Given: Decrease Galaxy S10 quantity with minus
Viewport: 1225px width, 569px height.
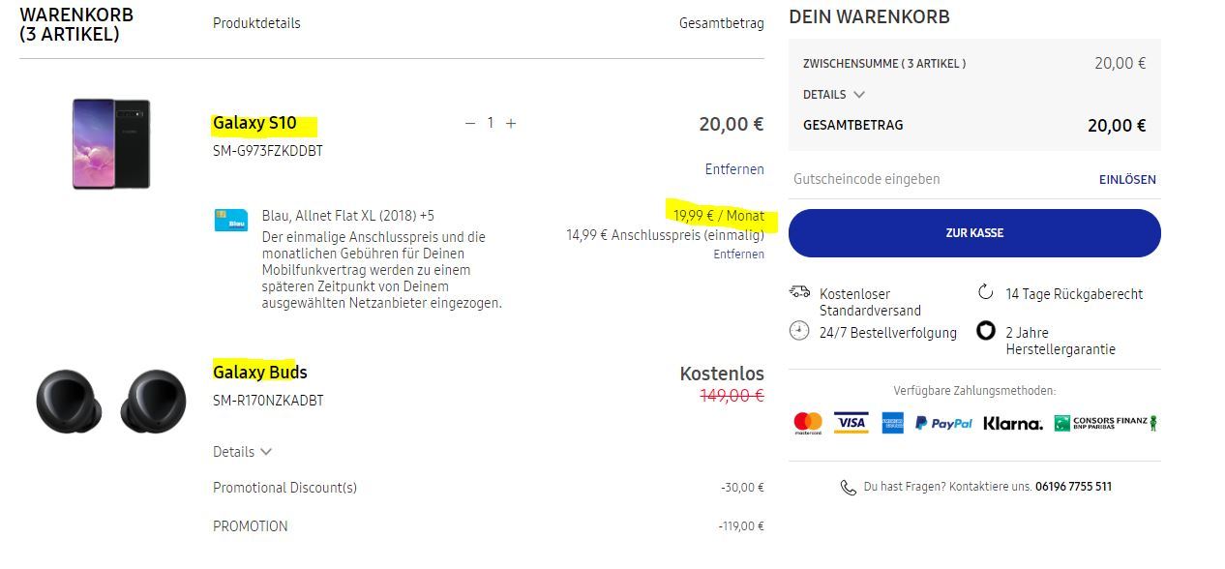Looking at the screenshot, I should (x=470, y=123).
